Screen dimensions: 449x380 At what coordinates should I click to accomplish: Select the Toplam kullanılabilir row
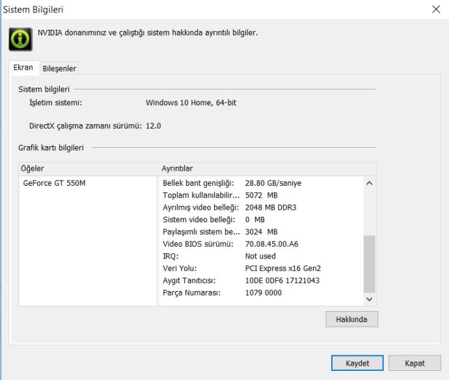[x=261, y=196]
